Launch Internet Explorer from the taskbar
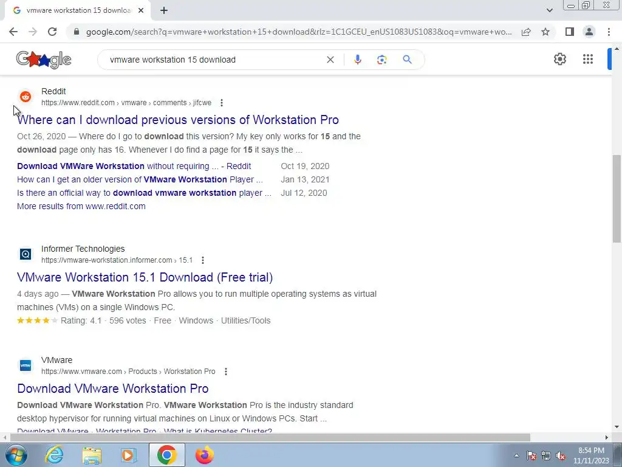The image size is (622, 467). [x=54, y=455]
